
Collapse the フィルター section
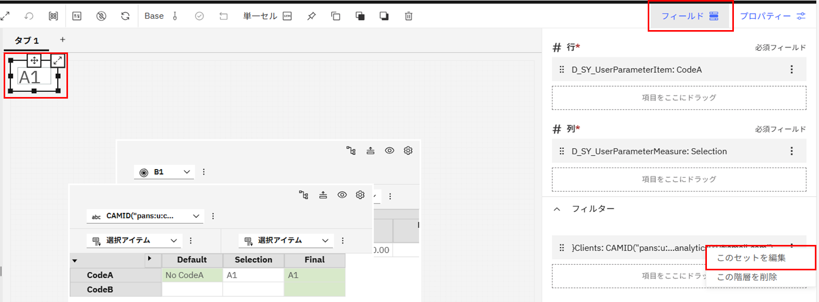pyautogui.click(x=557, y=209)
